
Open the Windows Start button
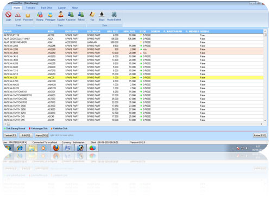tap(8, 148)
